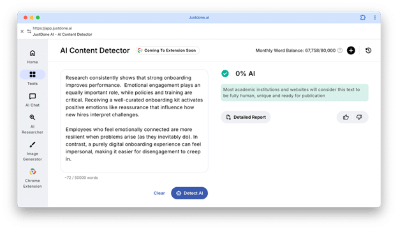Open site settings icon beside URL

29,31
